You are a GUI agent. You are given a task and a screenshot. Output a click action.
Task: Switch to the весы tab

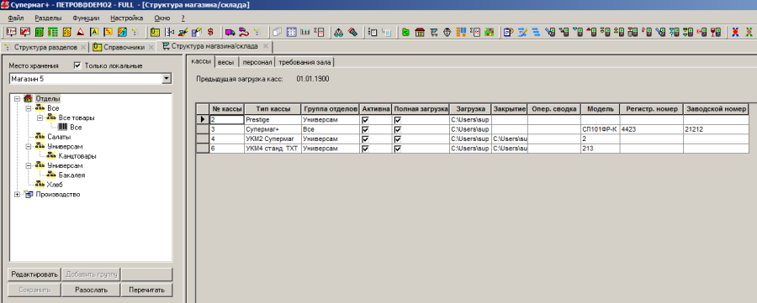[226, 62]
